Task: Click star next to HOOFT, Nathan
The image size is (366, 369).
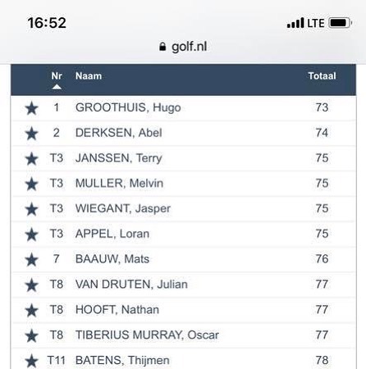Action: (31, 310)
